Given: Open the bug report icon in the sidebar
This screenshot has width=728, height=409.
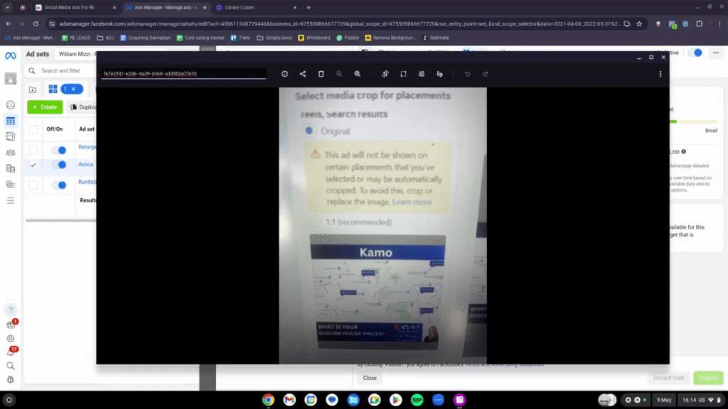Looking at the screenshot, I should 10,380.
